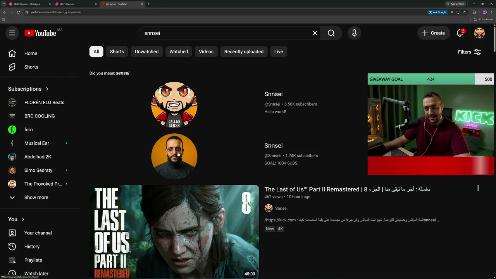Click the 'sensei' spelling suggestion
The width and height of the screenshot is (496, 279).
pyautogui.click(x=122, y=73)
